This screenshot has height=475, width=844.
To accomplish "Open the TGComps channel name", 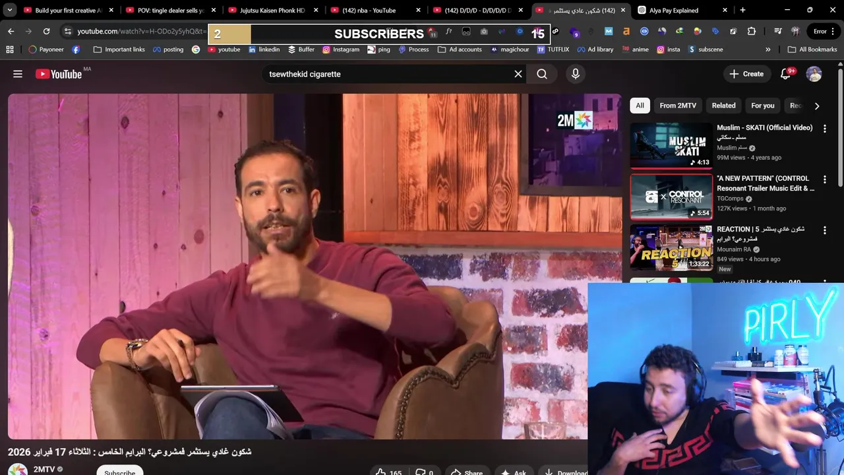I will [730, 199].
